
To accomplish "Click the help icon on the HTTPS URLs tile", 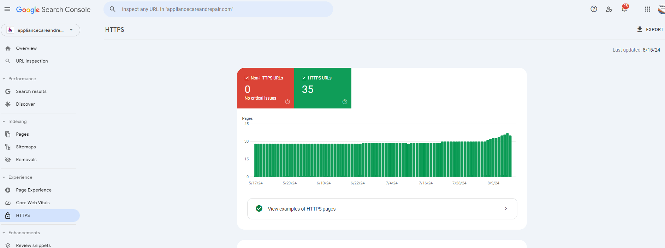I will point(345,102).
